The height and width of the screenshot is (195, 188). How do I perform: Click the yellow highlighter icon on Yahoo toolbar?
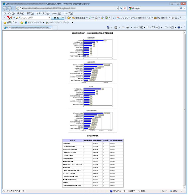click(x=91, y=18)
